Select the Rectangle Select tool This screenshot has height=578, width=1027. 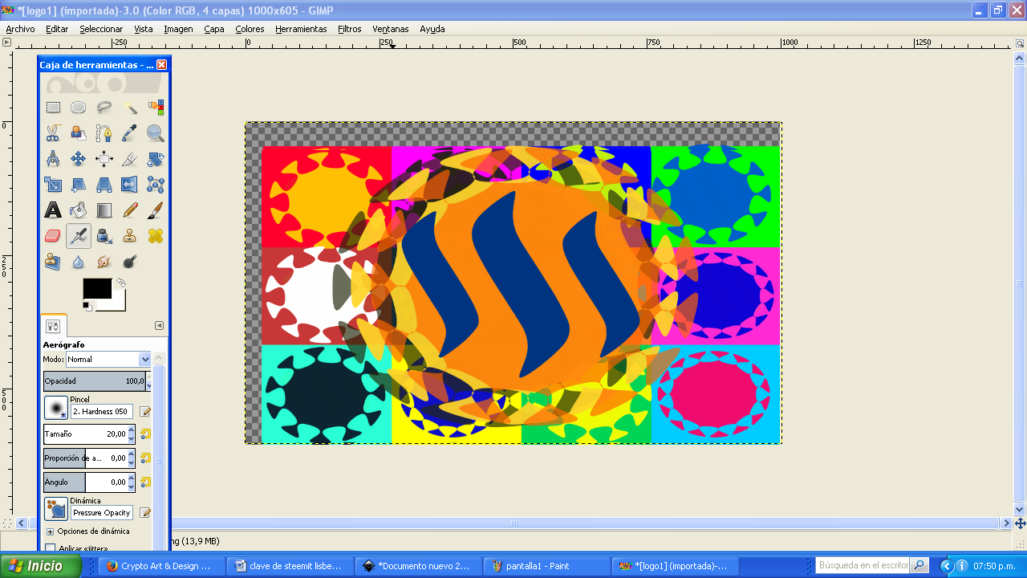(52, 106)
